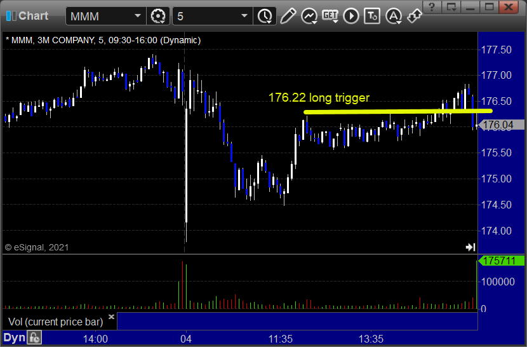The width and height of the screenshot is (527, 347).
Task: Click the Chart window icon
Action: (x=11, y=16)
